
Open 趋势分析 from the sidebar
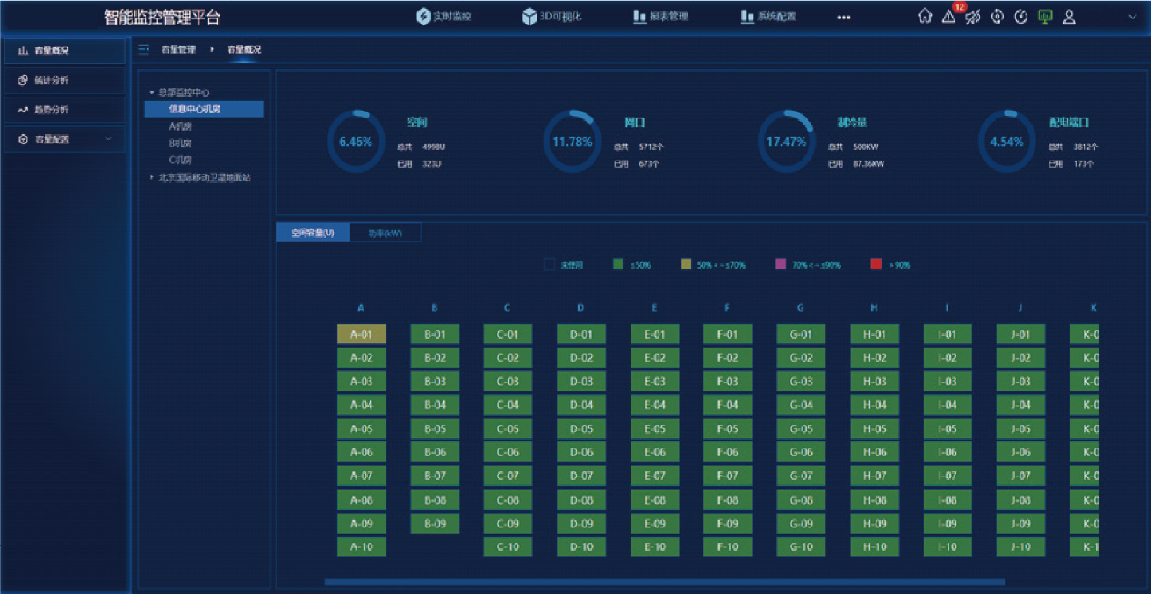tap(63, 110)
